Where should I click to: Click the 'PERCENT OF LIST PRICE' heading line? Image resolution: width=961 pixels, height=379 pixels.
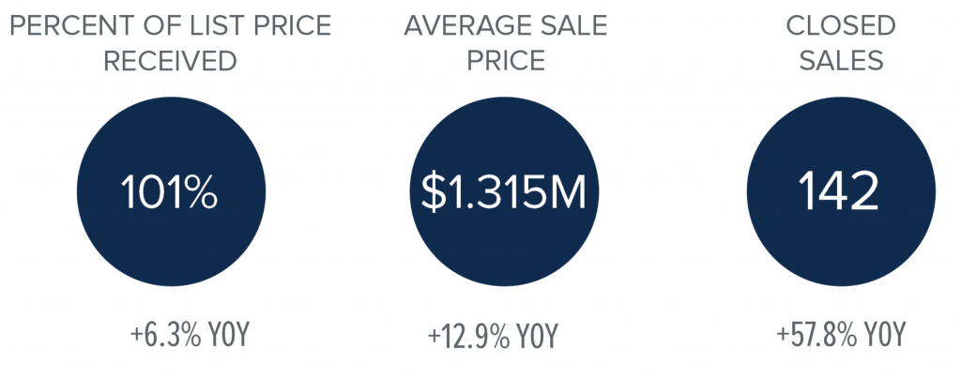pyautogui.click(x=171, y=25)
